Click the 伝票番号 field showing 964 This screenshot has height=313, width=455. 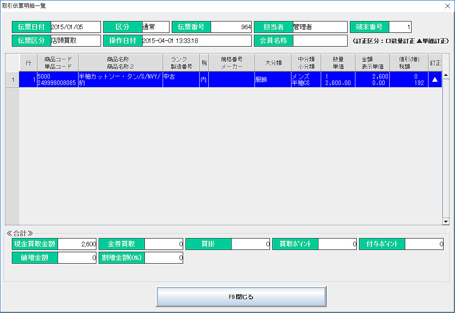point(231,27)
